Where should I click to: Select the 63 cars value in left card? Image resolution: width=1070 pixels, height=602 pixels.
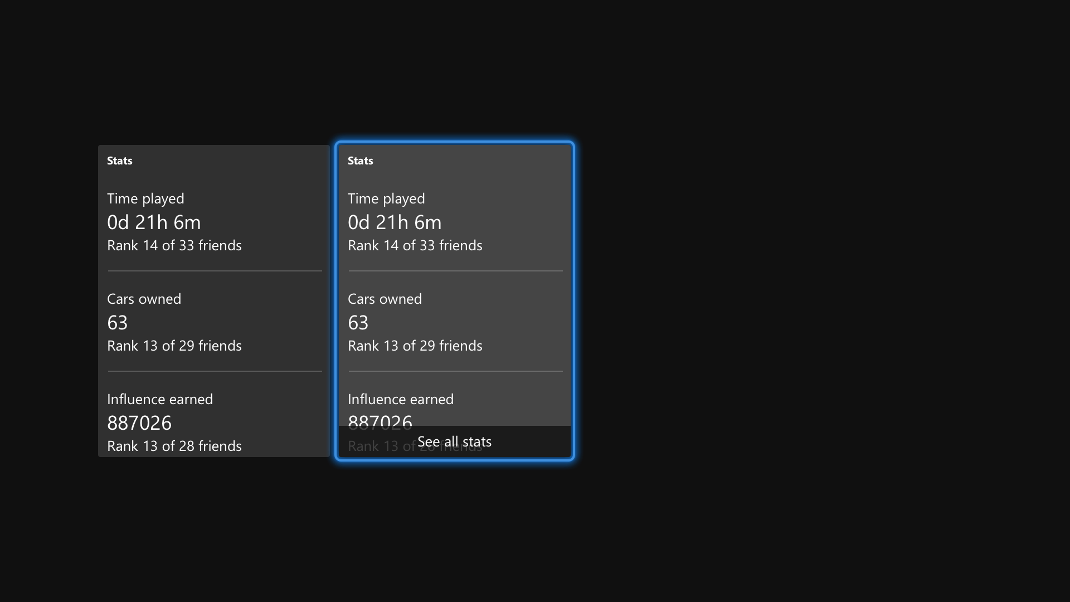[117, 323]
